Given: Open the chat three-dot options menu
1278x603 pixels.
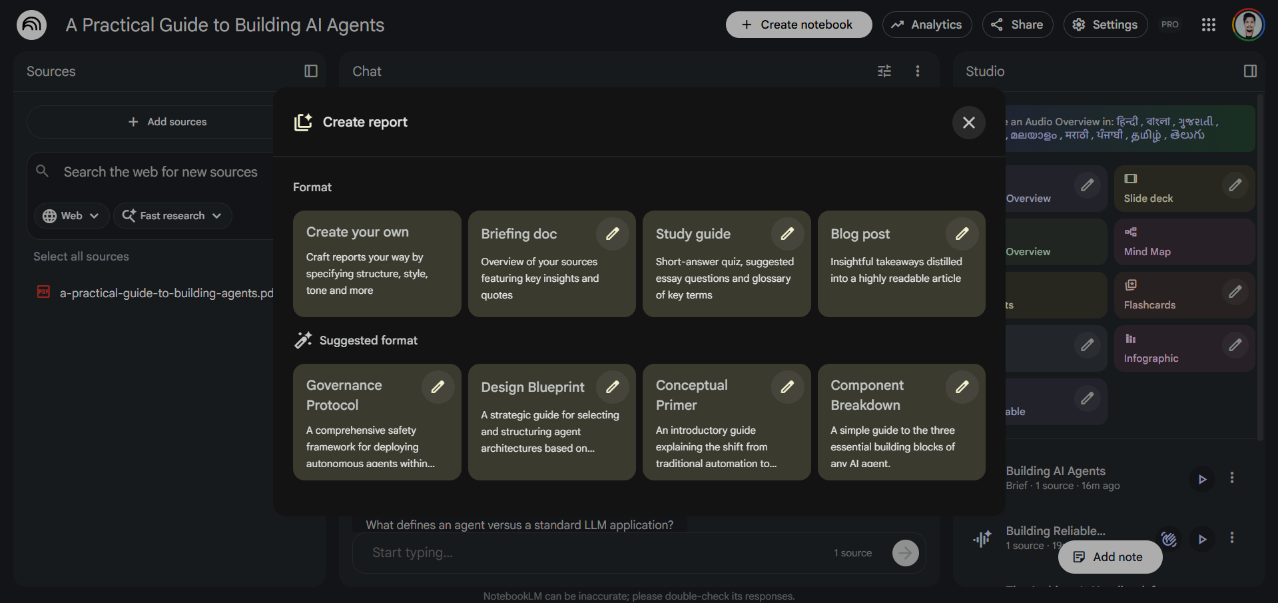Looking at the screenshot, I should coord(917,71).
